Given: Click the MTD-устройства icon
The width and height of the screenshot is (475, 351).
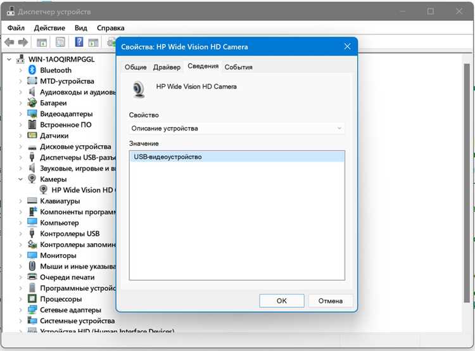Looking at the screenshot, I should 32,81.
